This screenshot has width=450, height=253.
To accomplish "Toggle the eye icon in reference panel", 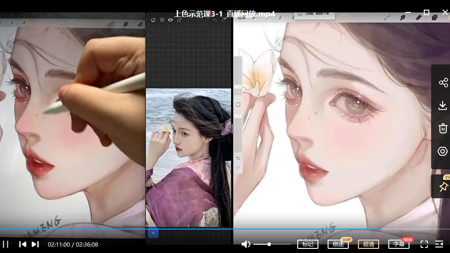I will click(x=170, y=20).
